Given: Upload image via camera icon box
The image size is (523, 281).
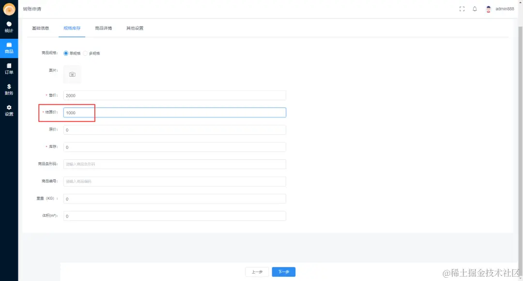Looking at the screenshot, I should coord(72,75).
